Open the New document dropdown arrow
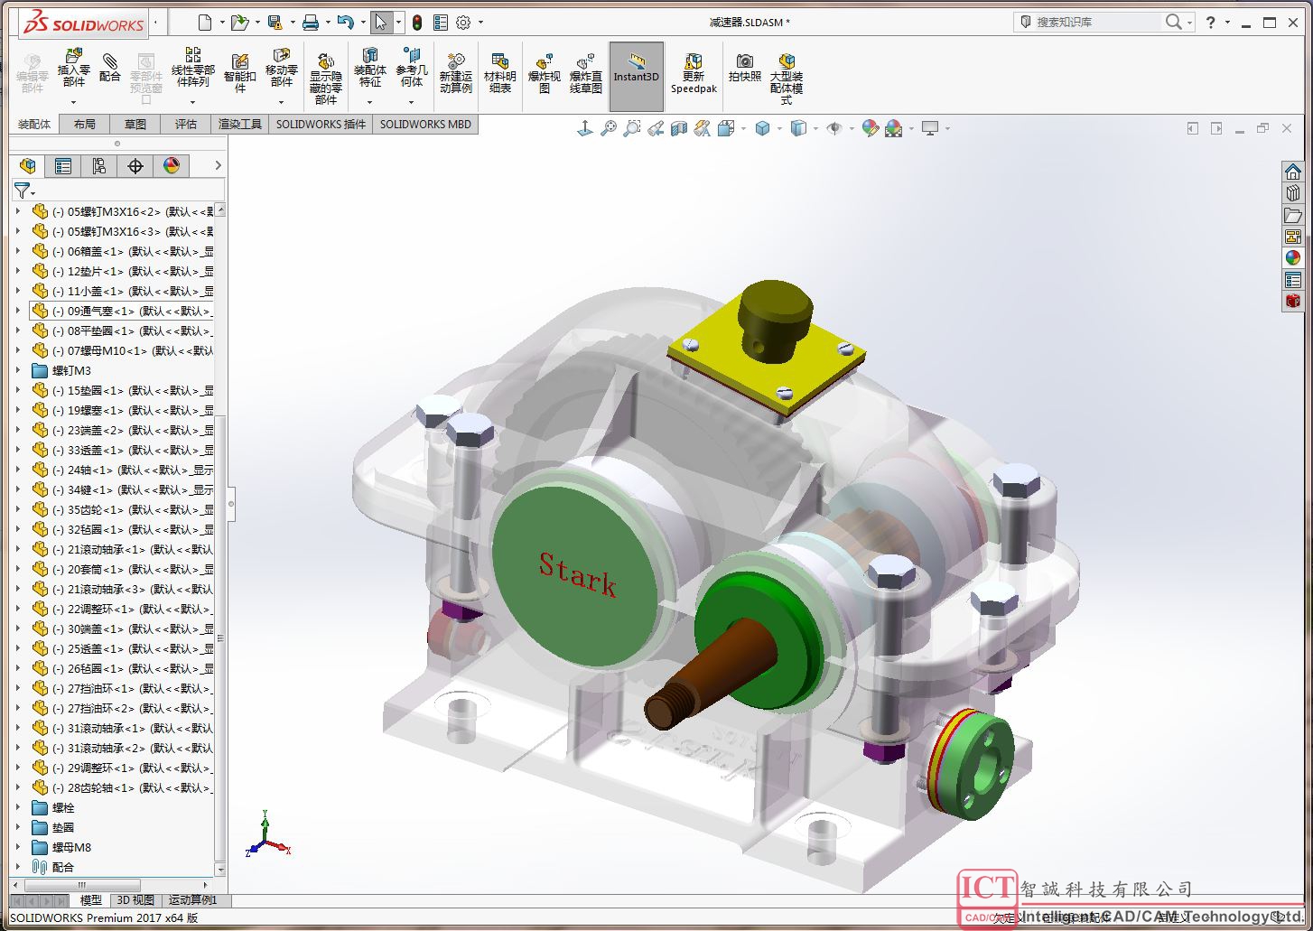 tap(221, 23)
